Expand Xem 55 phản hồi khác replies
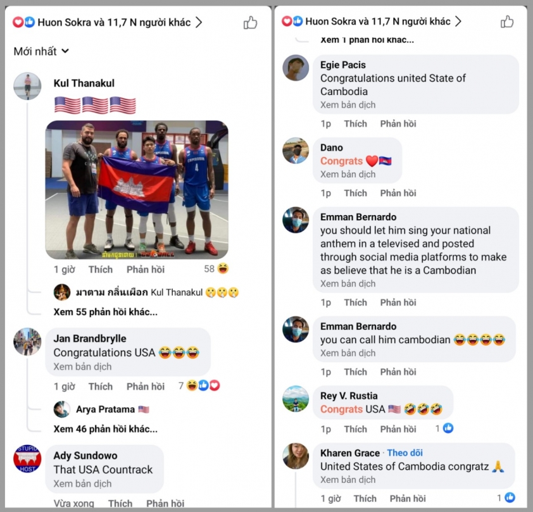 (105, 312)
